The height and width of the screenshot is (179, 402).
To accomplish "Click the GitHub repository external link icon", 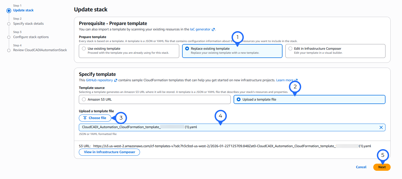I will (116, 80).
